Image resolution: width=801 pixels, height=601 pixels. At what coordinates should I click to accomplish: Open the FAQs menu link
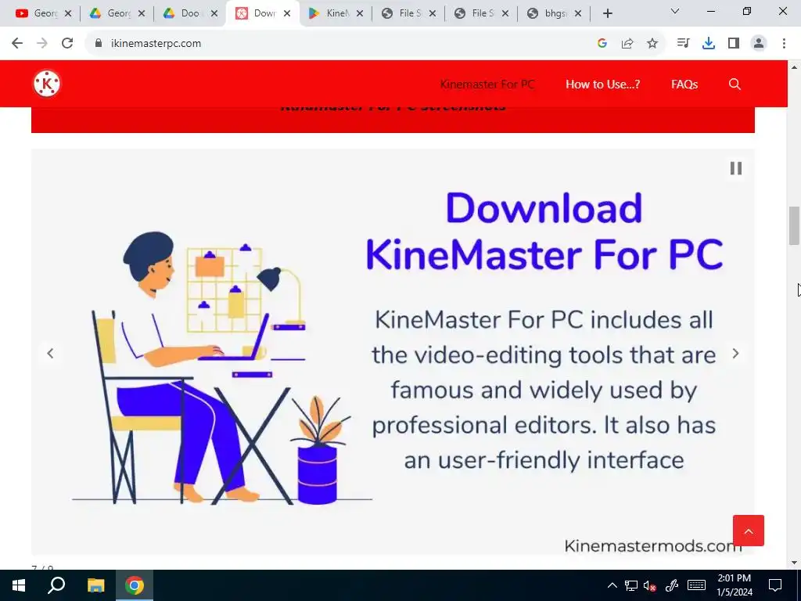[x=684, y=85]
